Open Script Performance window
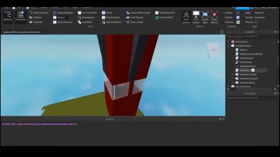This screenshot has height=157, width=280. (x=138, y=13)
